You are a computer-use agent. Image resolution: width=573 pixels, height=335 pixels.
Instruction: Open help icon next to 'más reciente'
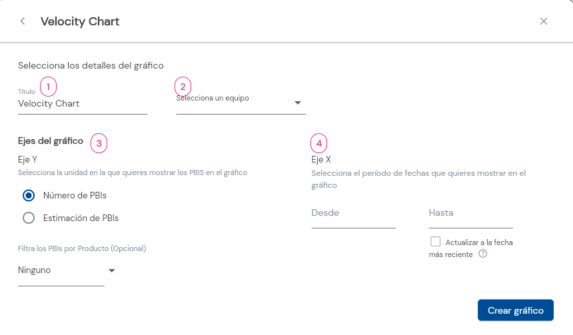click(483, 254)
